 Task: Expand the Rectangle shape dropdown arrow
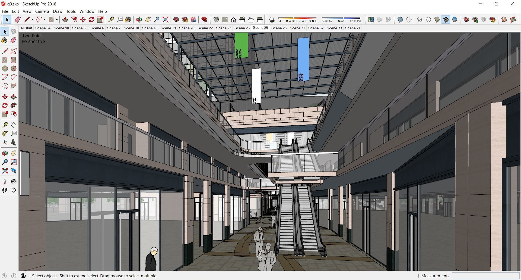click(57, 20)
